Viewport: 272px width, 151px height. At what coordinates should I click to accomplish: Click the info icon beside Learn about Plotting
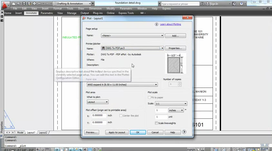coord(157,24)
